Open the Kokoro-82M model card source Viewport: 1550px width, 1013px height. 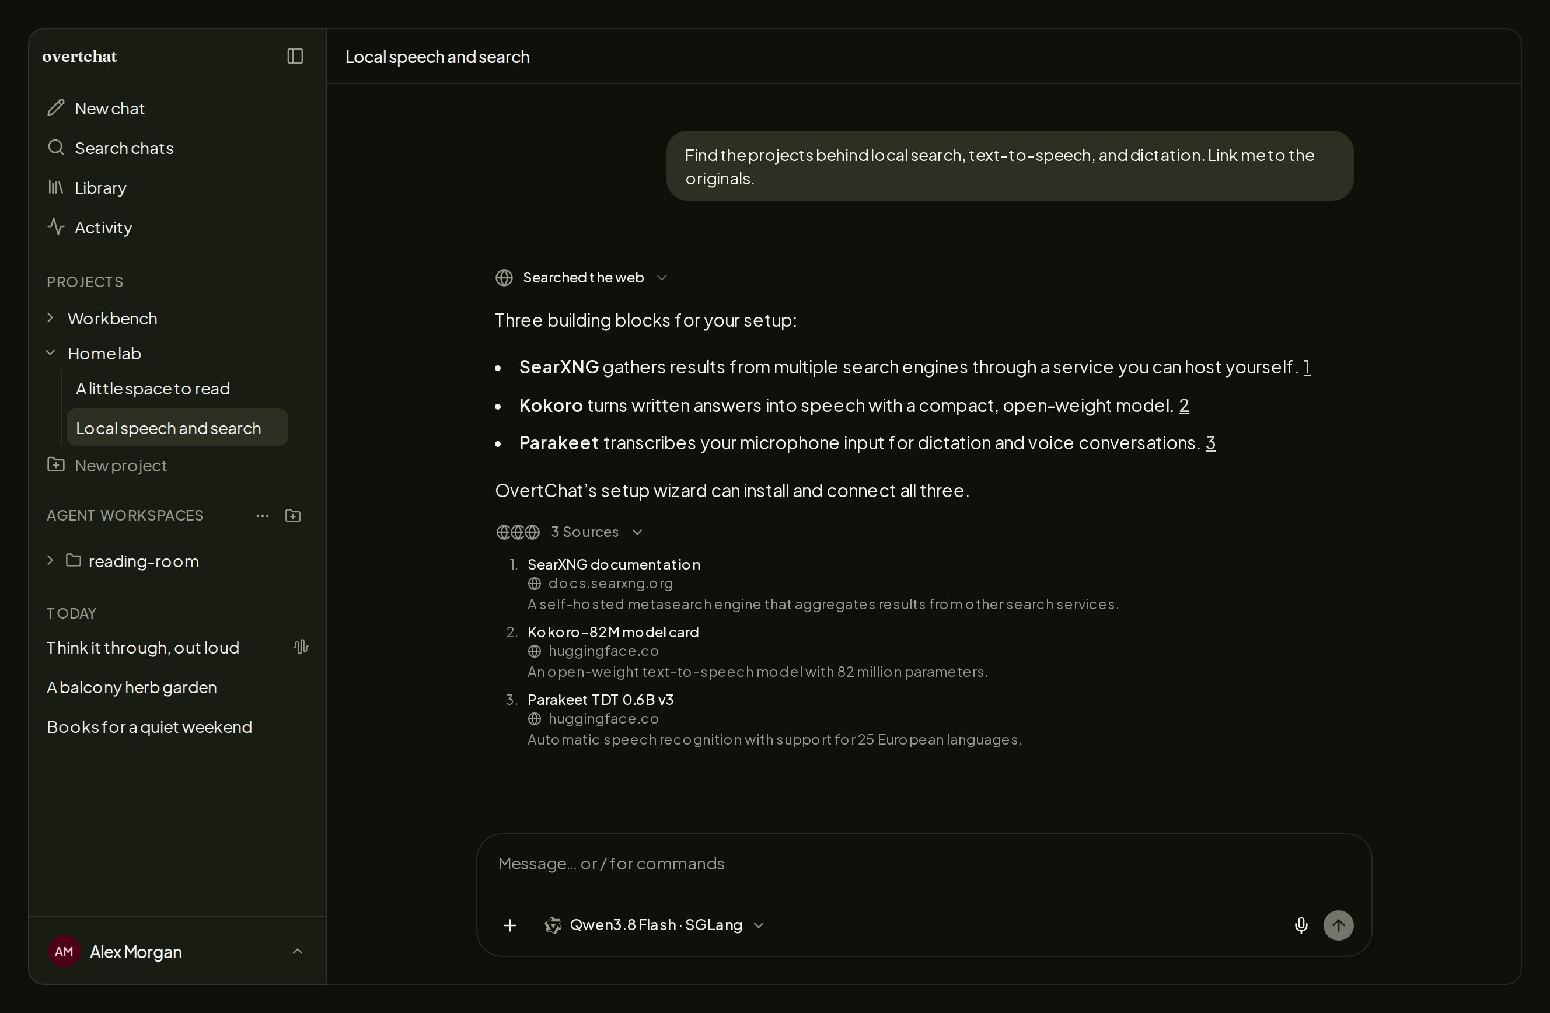click(x=613, y=632)
